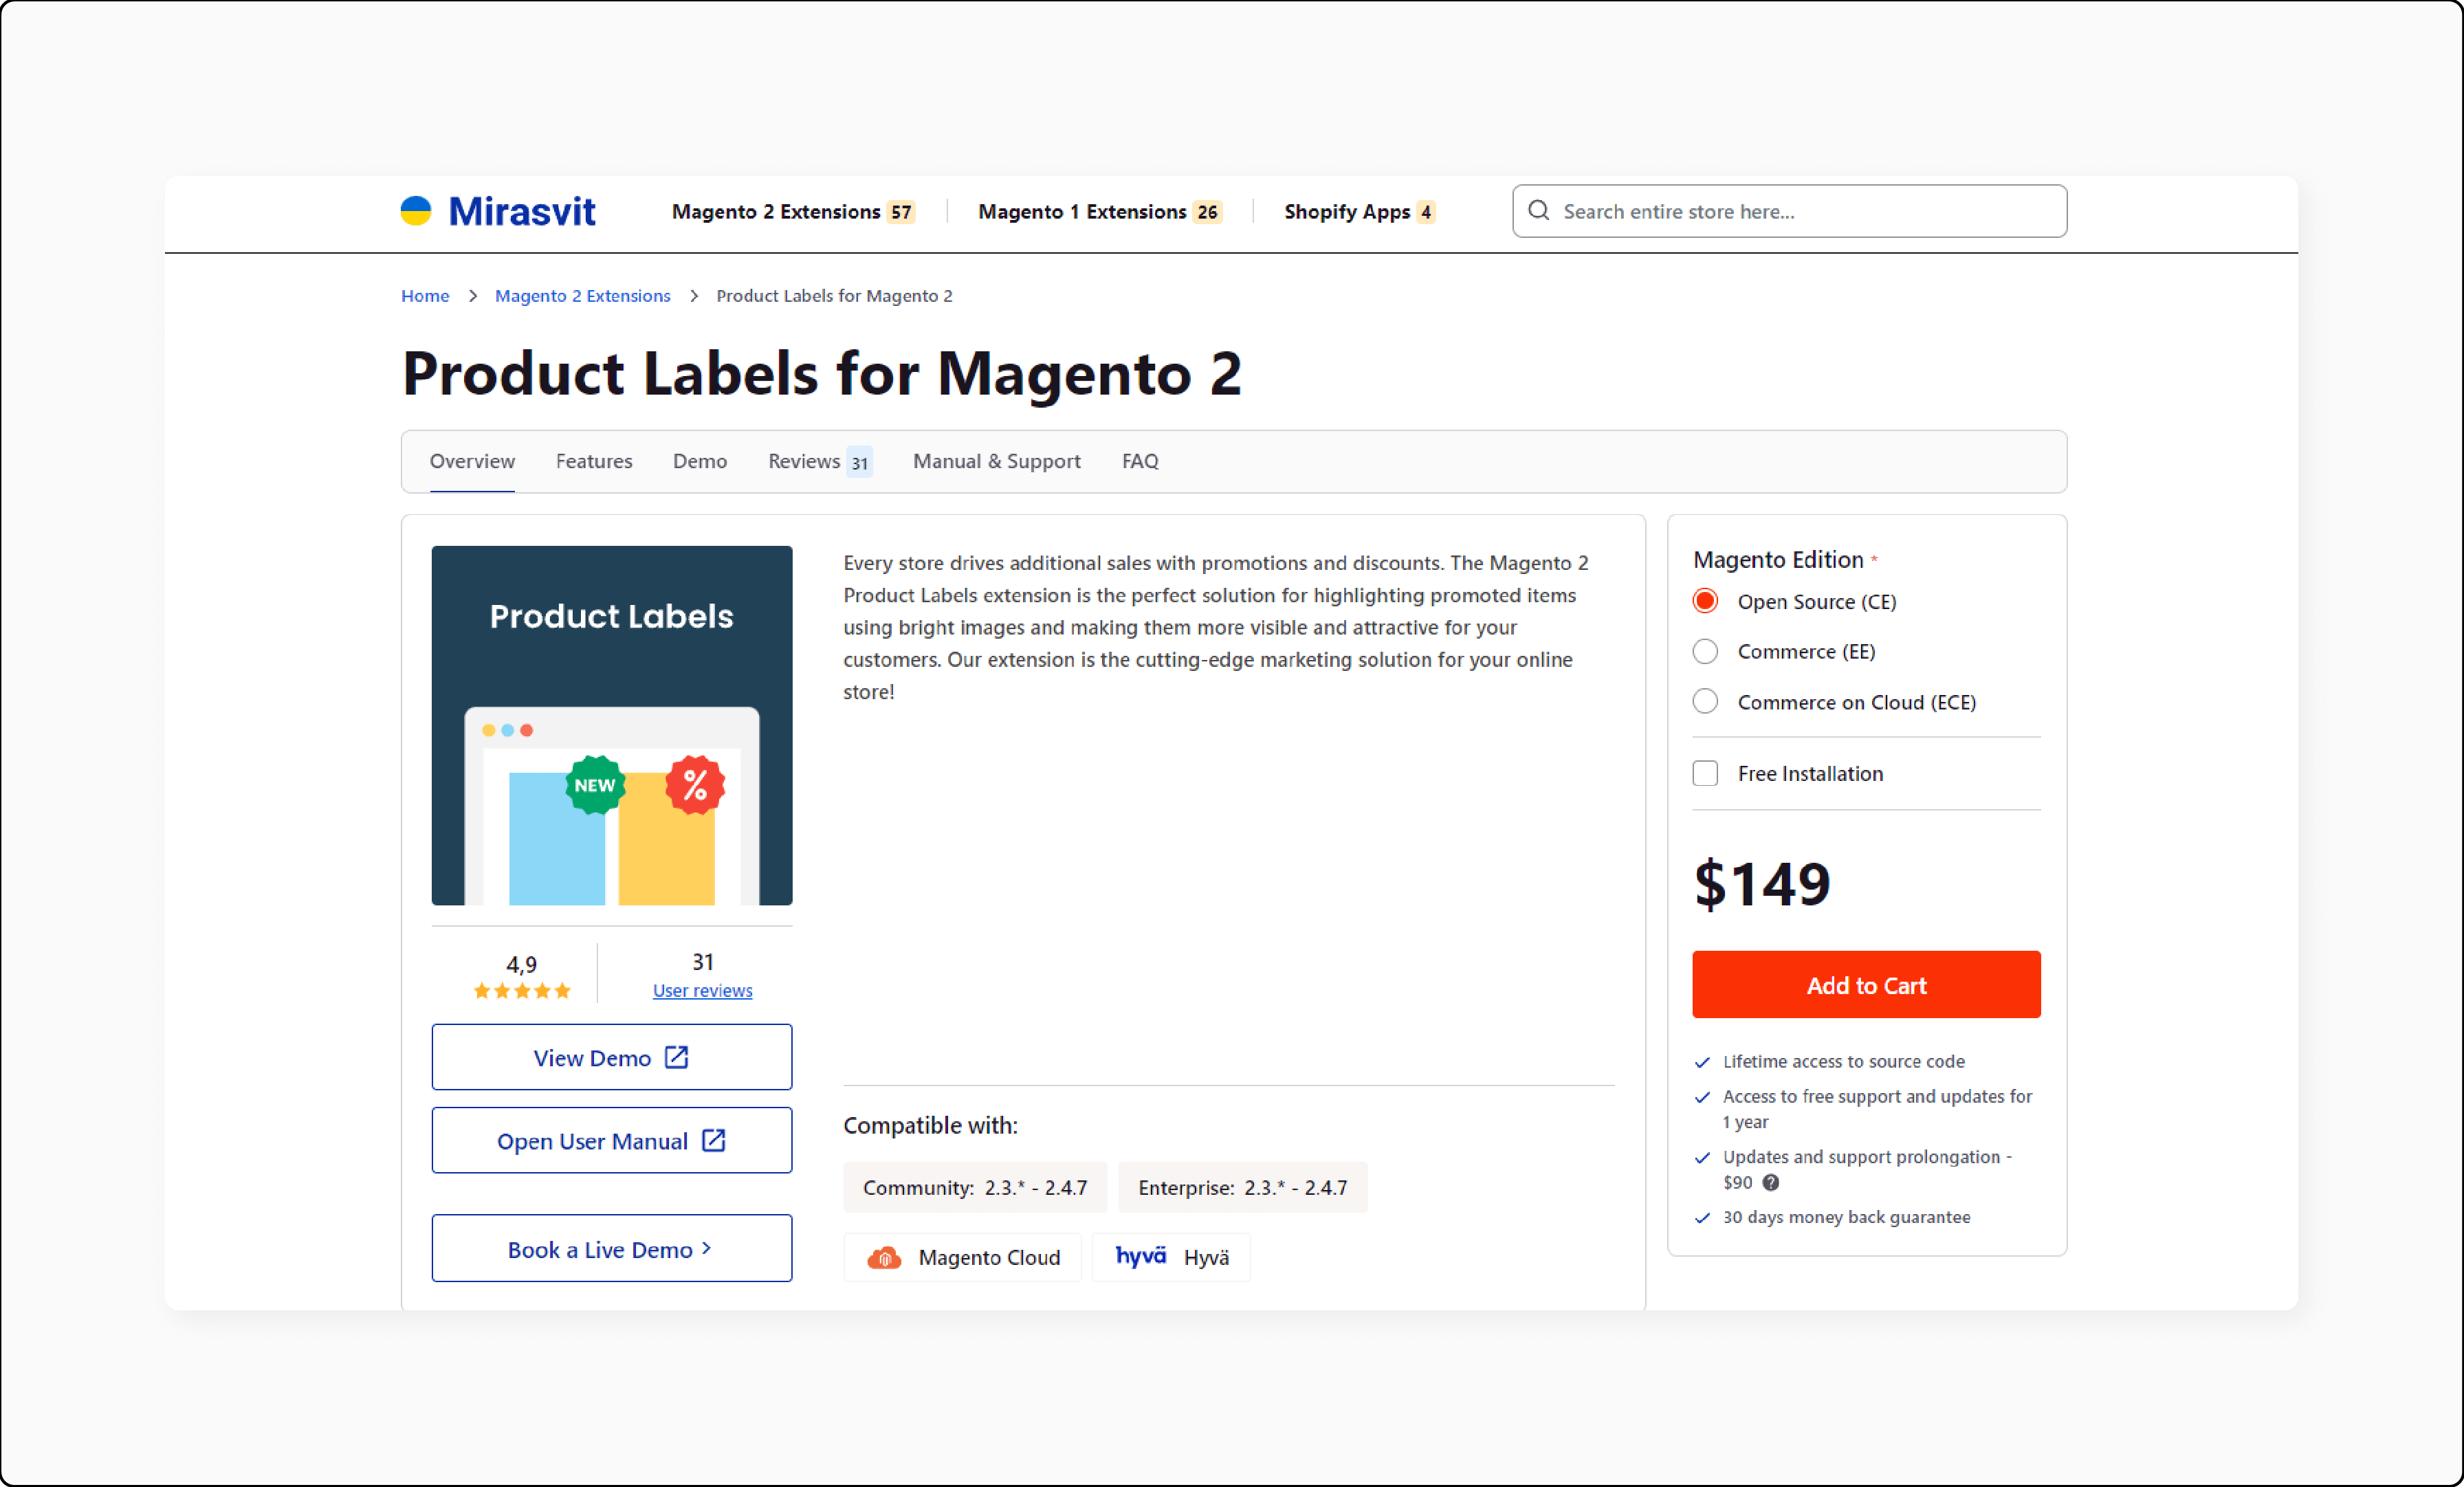Select Open Source (CE) edition
This screenshot has height=1487, width=2464.
1705,601
